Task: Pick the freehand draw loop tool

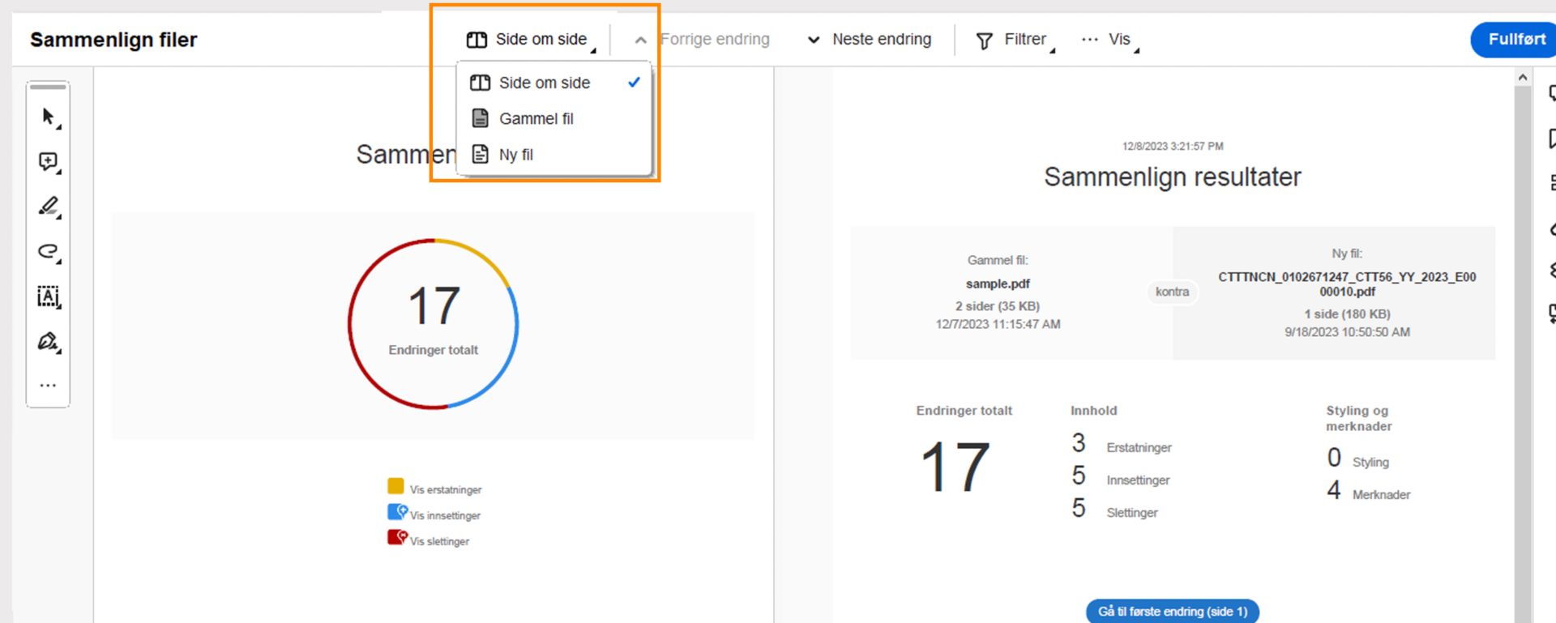Action: 49,251
